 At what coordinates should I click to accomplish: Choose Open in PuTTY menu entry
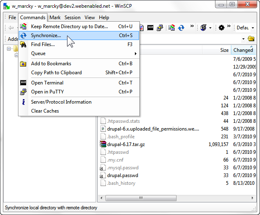tap(79, 92)
